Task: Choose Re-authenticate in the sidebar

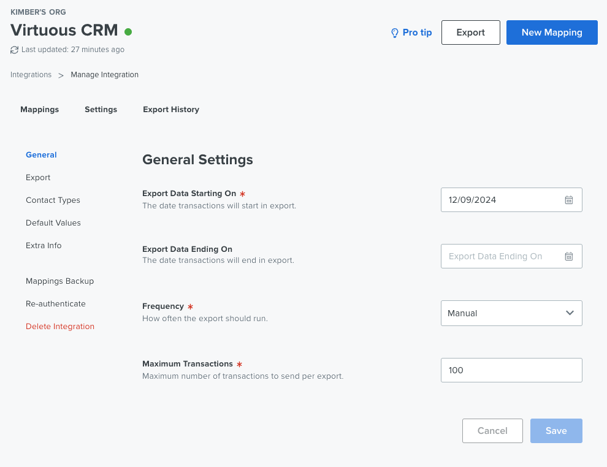Action: (56, 304)
